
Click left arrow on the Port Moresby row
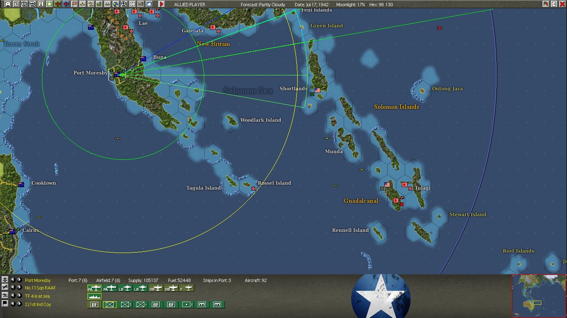click(x=13, y=280)
